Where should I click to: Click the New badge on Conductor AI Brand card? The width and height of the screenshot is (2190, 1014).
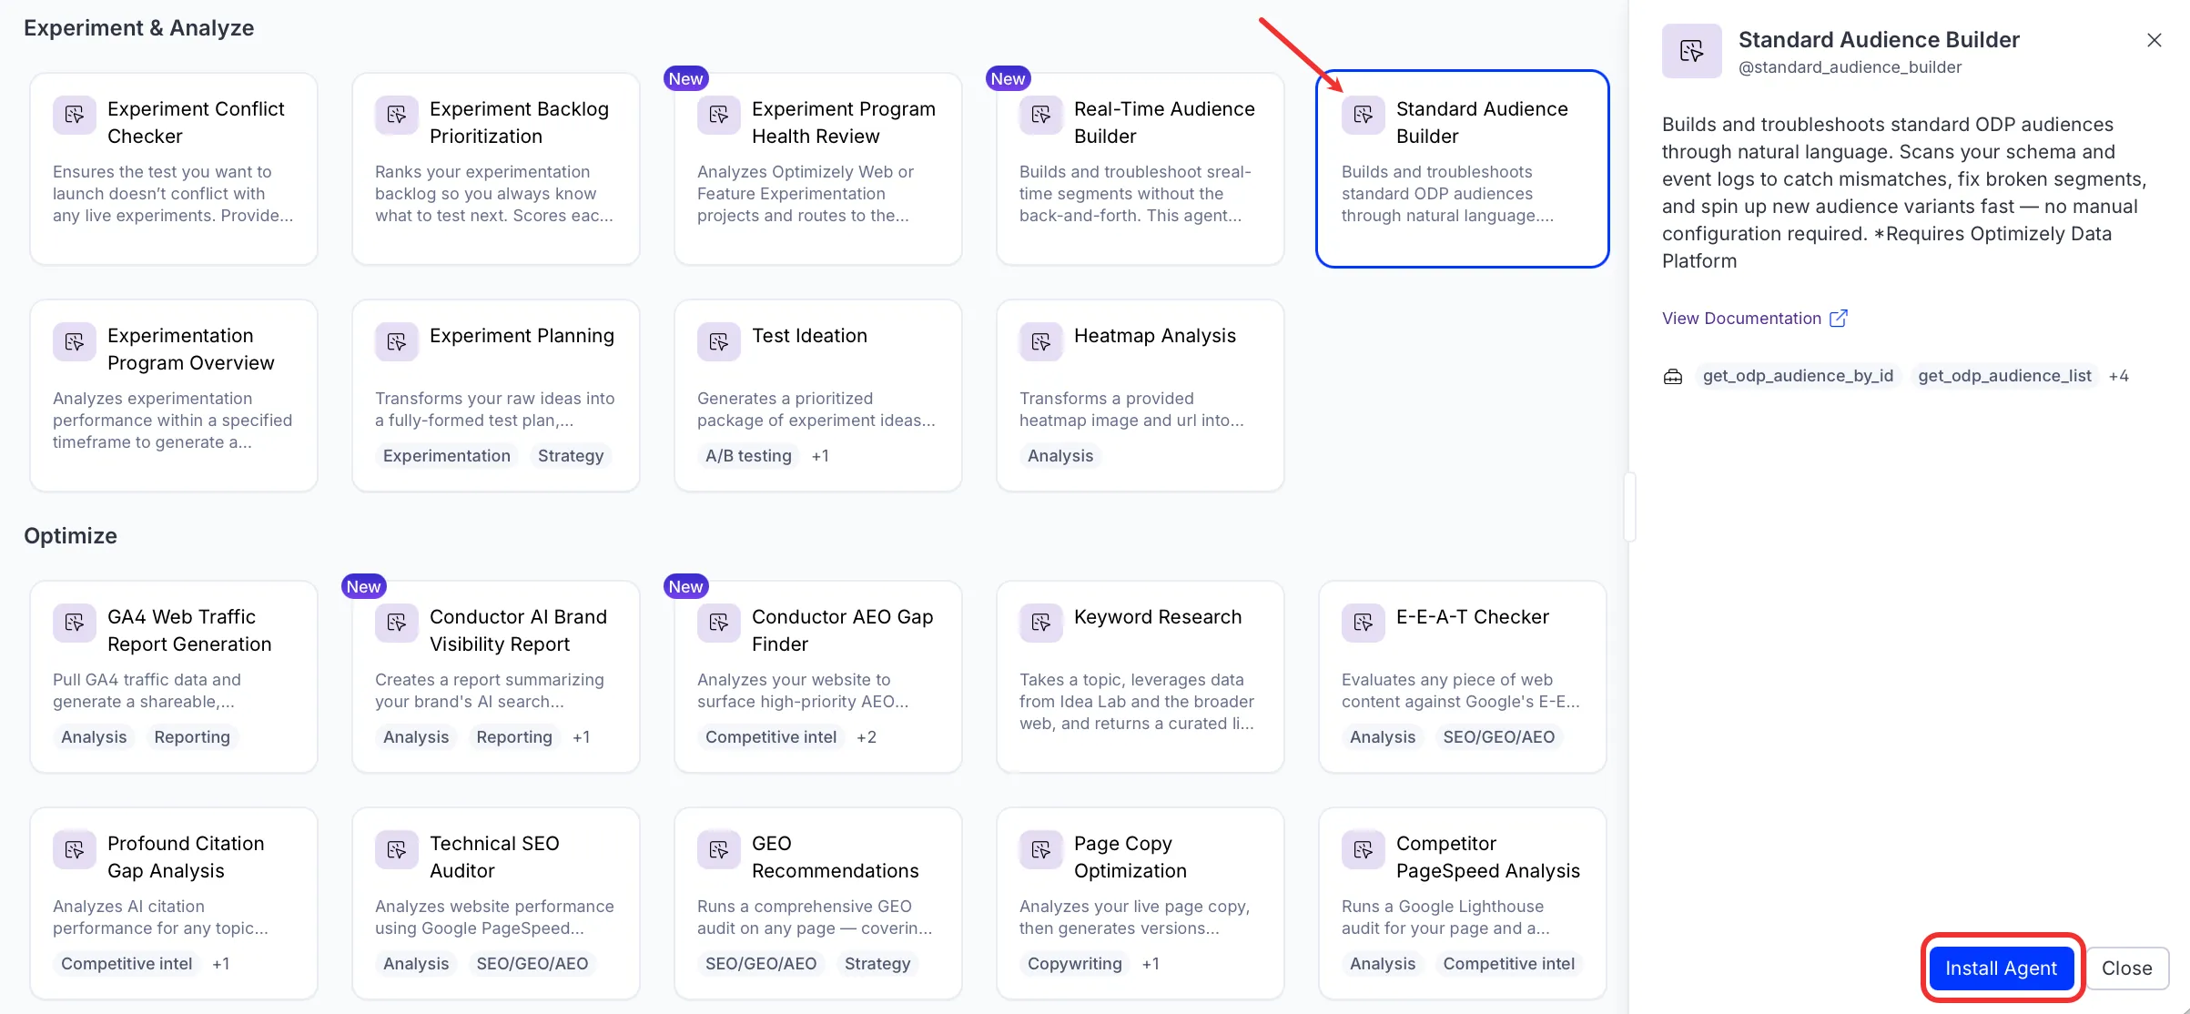pyautogui.click(x=363, y=587)
